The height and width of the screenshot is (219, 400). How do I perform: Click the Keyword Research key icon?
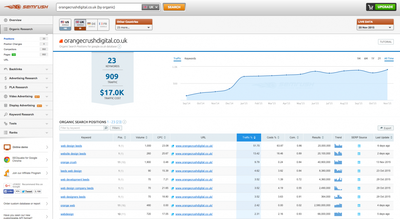(x=6, y=115)
